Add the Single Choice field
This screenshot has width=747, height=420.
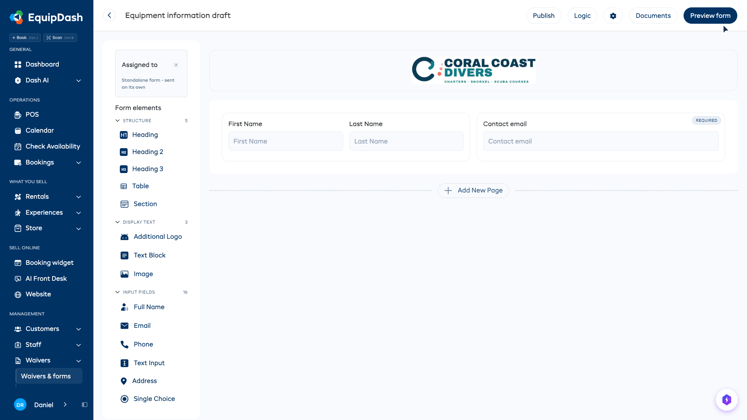point(147,399)
